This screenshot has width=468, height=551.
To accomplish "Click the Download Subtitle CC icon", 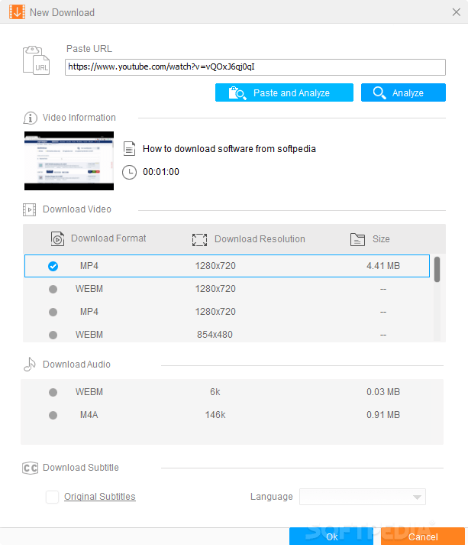I will tap(31, 468).
